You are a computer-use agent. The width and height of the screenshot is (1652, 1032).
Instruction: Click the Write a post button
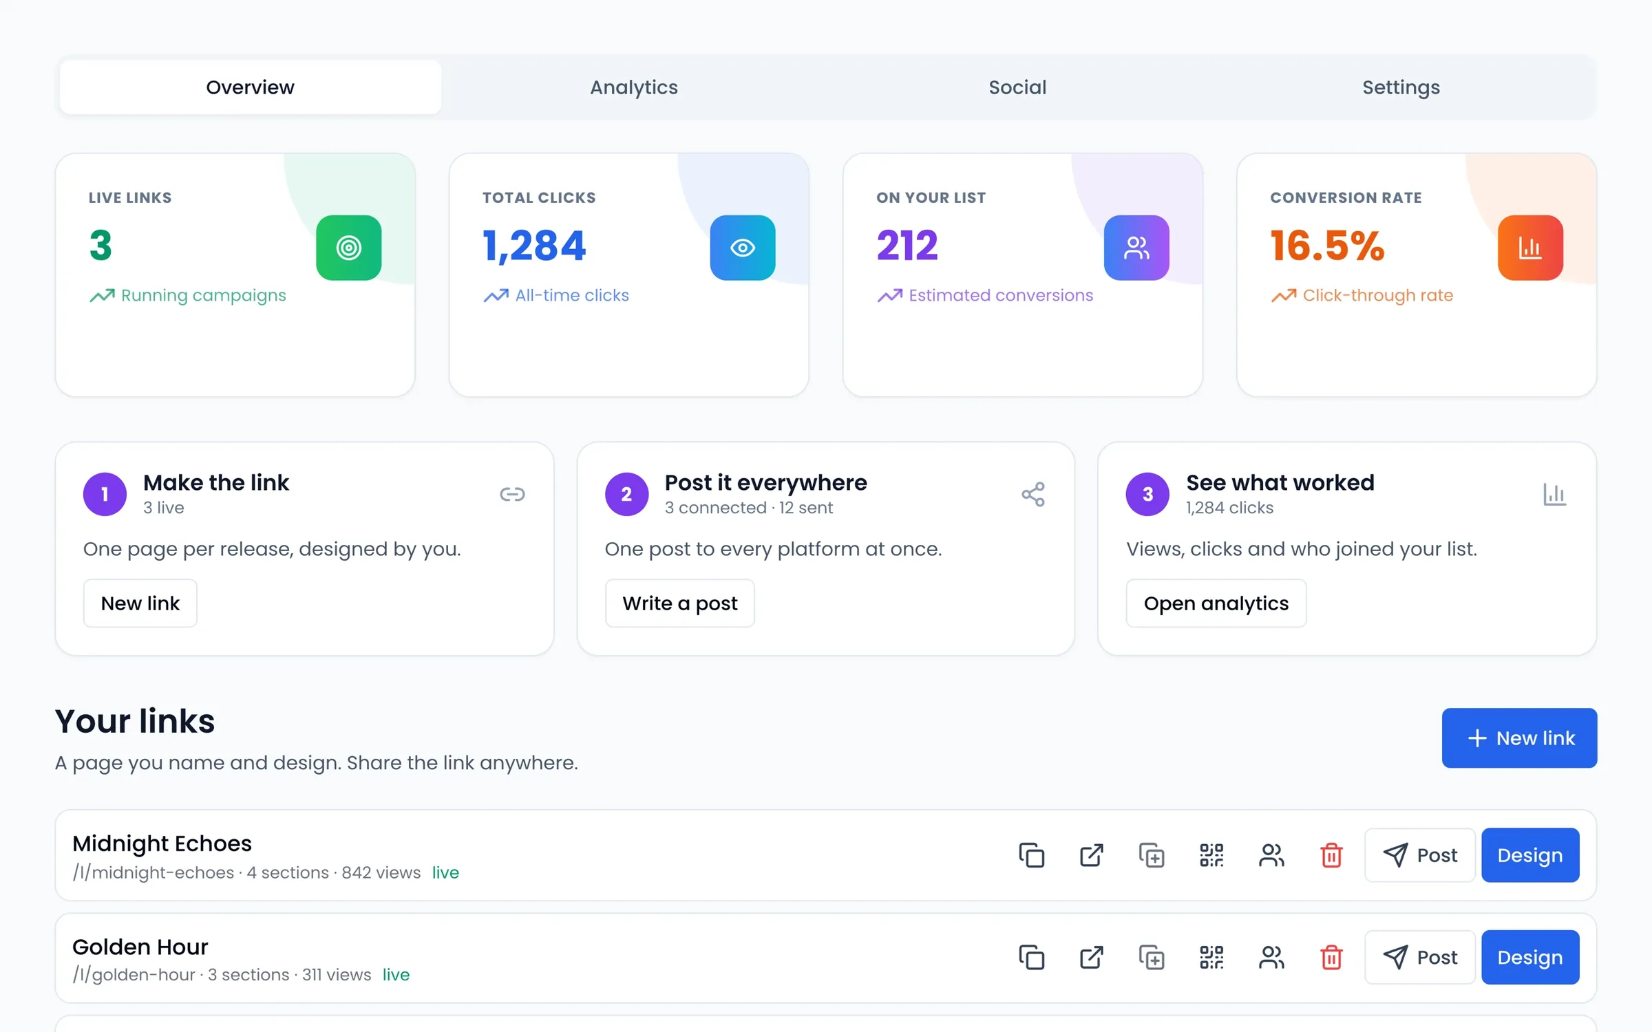click(x=679, y=603)
